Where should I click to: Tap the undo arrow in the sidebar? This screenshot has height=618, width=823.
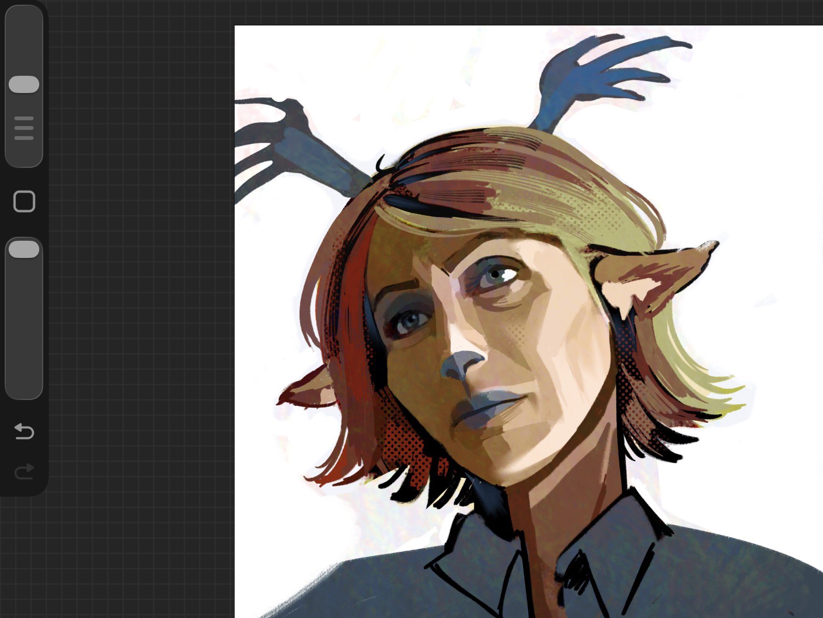coord(24,431)
